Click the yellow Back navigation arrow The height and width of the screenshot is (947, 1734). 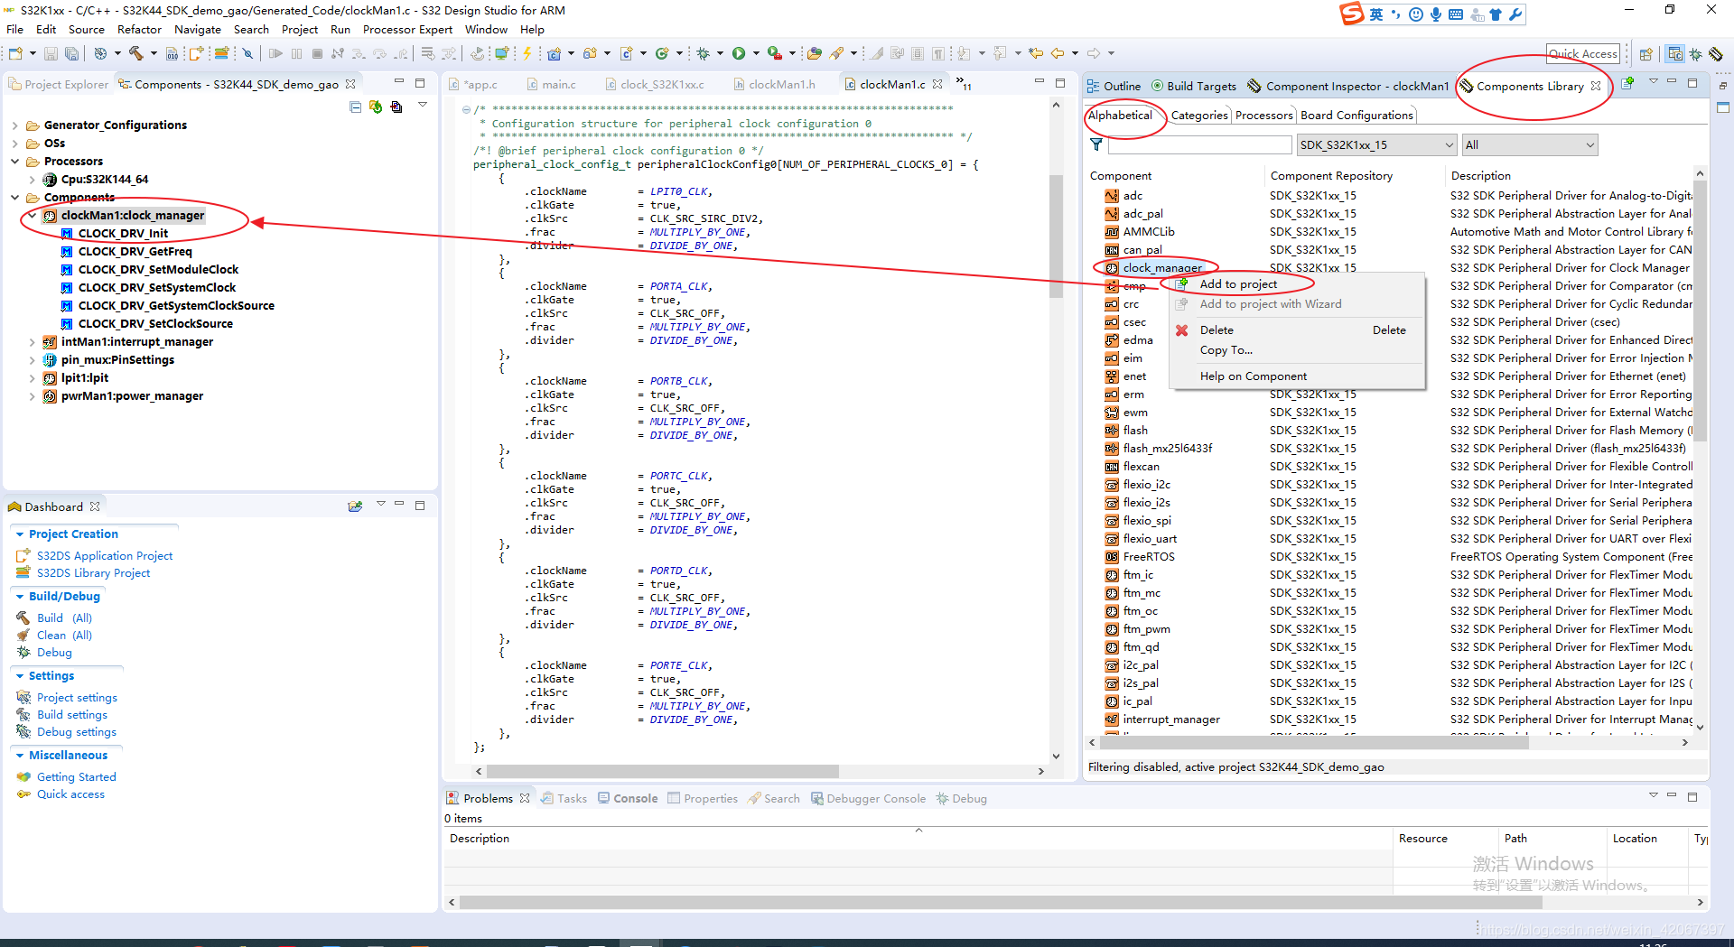pos(1058,53)
